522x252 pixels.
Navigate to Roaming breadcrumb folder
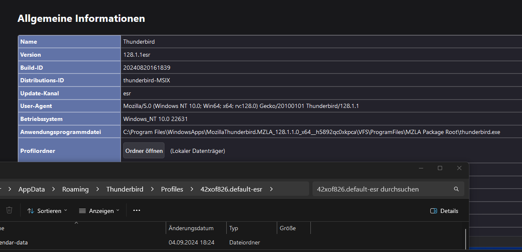75,189
